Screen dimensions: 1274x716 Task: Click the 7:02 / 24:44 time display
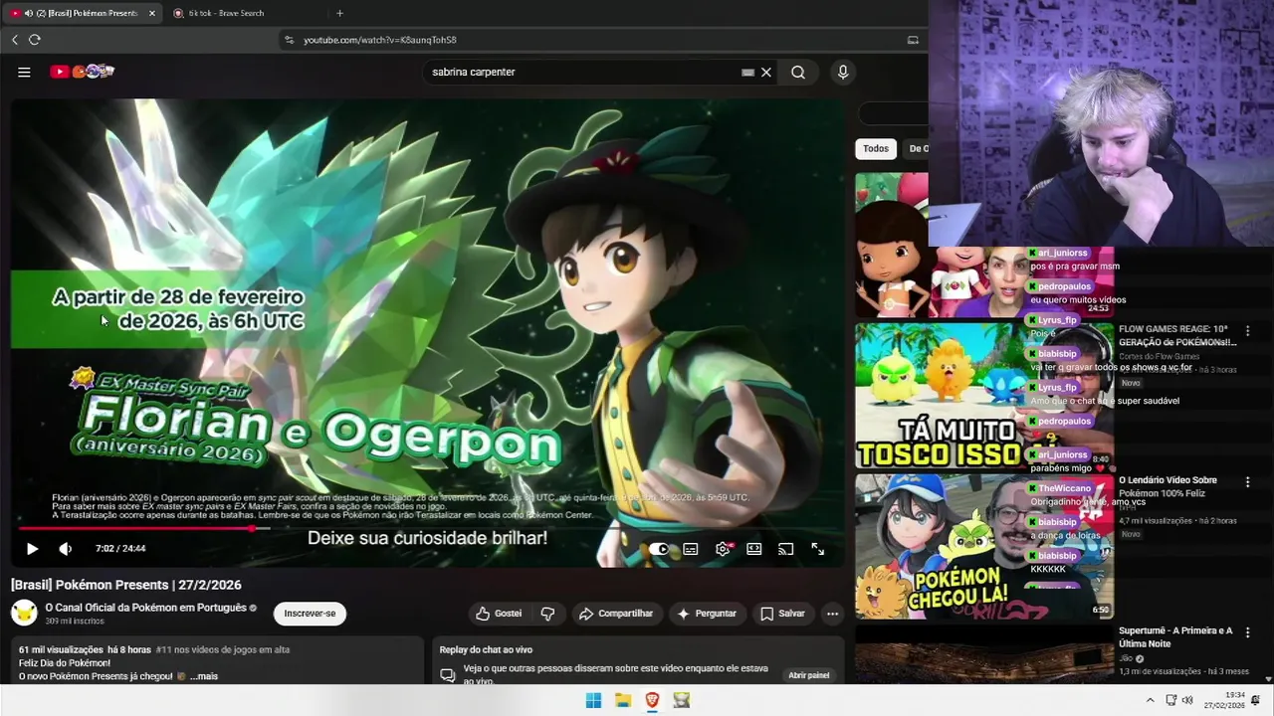(x=120, y=548)
